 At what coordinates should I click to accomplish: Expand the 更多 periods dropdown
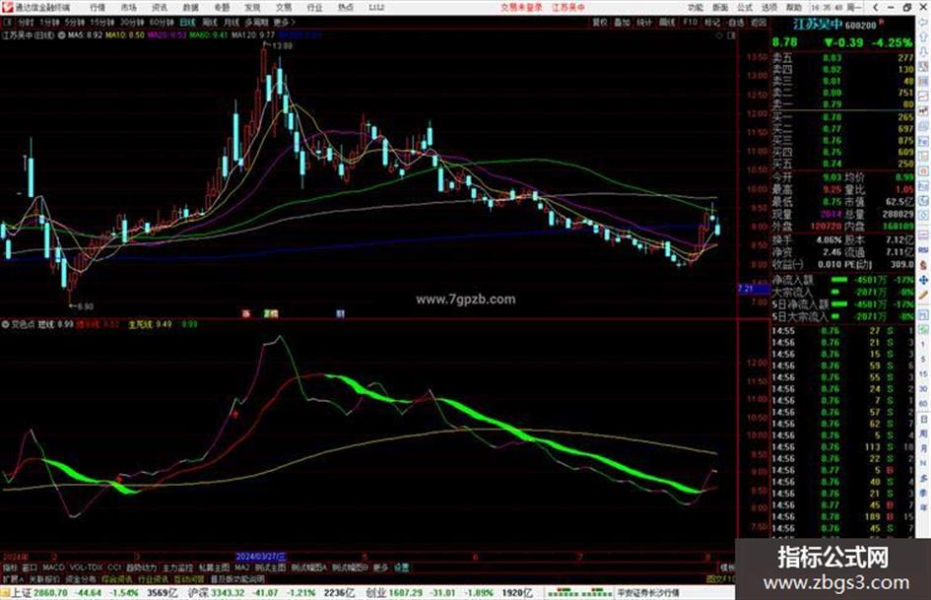click(284, 22)
